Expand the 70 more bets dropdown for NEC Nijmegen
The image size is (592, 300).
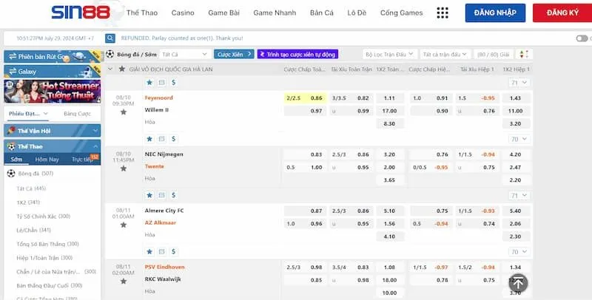point(519,139)
